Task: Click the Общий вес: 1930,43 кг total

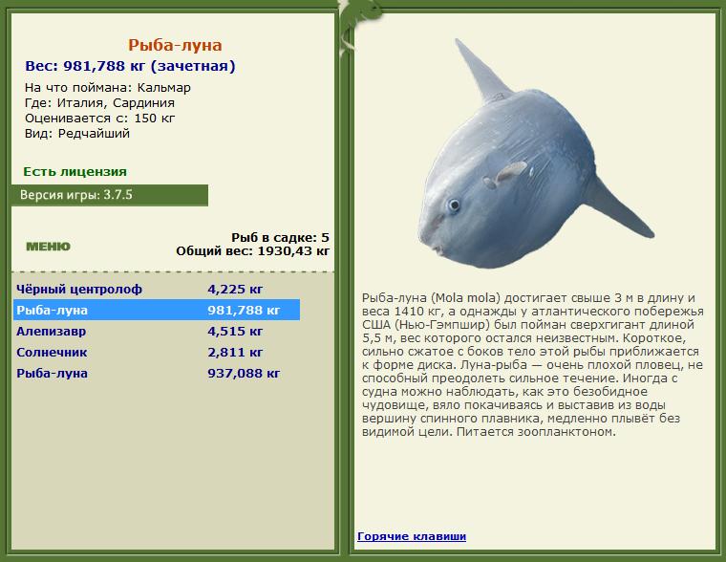Action: click(x=252, y=251)
